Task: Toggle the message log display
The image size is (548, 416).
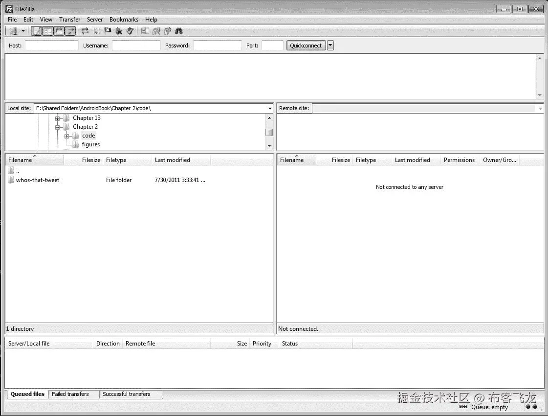Action: pos(36,31)
